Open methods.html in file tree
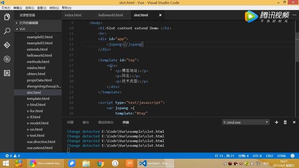 click(38, 62)
